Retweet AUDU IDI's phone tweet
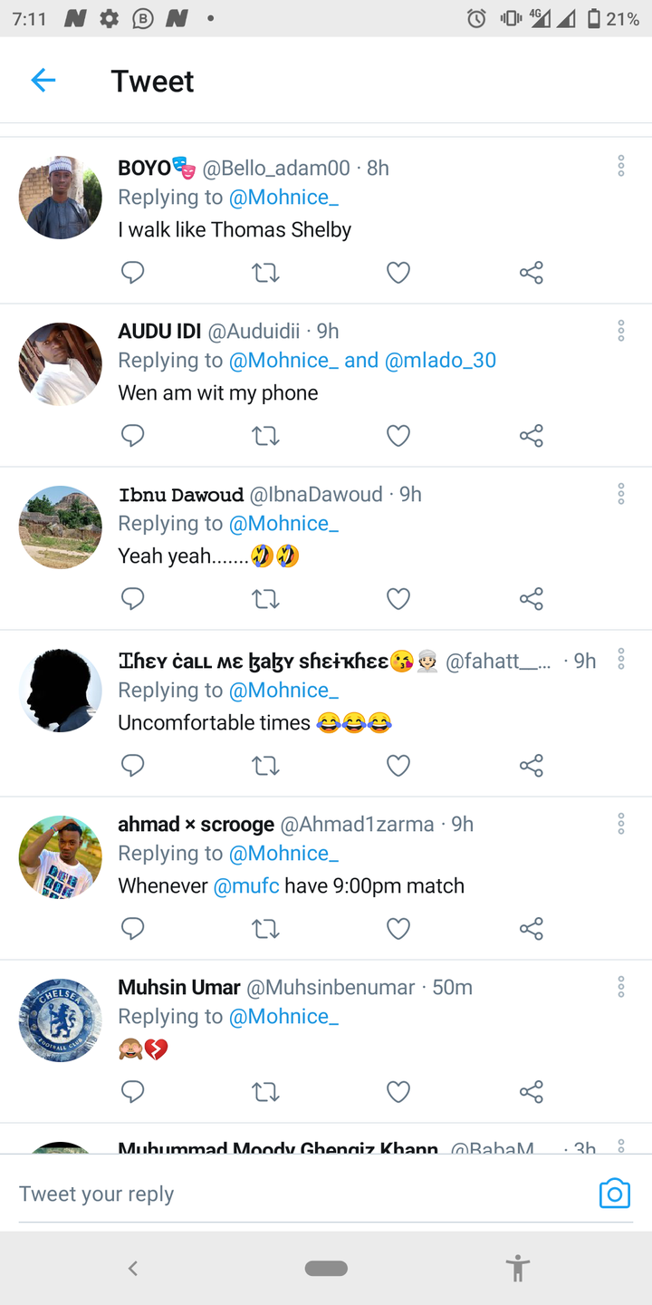Image resolution: width=652 pixels, height=1305 pixels. (x=265, y=436)
